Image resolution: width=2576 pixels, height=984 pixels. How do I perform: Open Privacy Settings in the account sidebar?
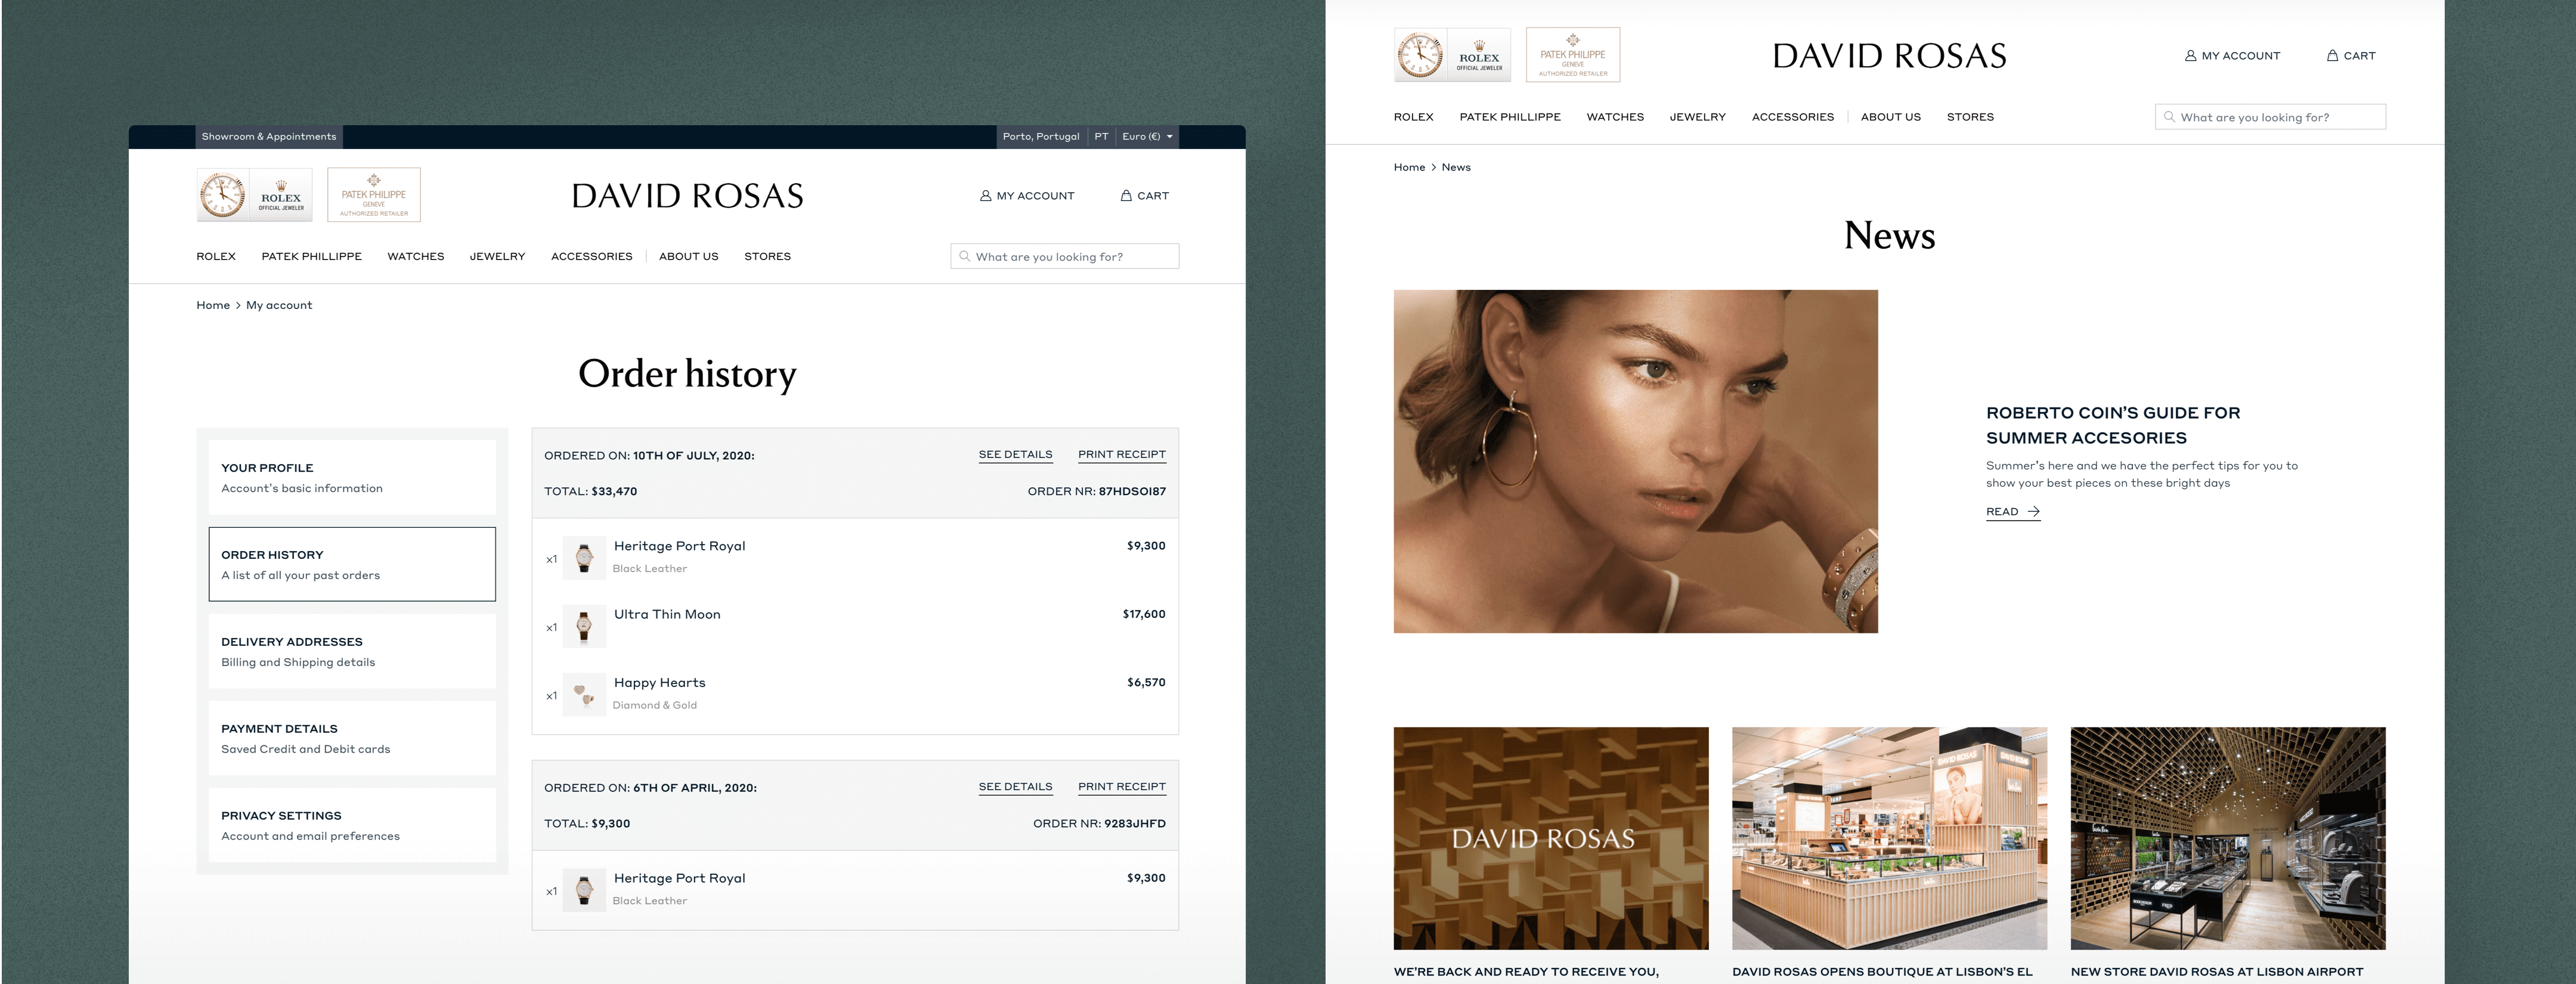(x=352, y=825)
